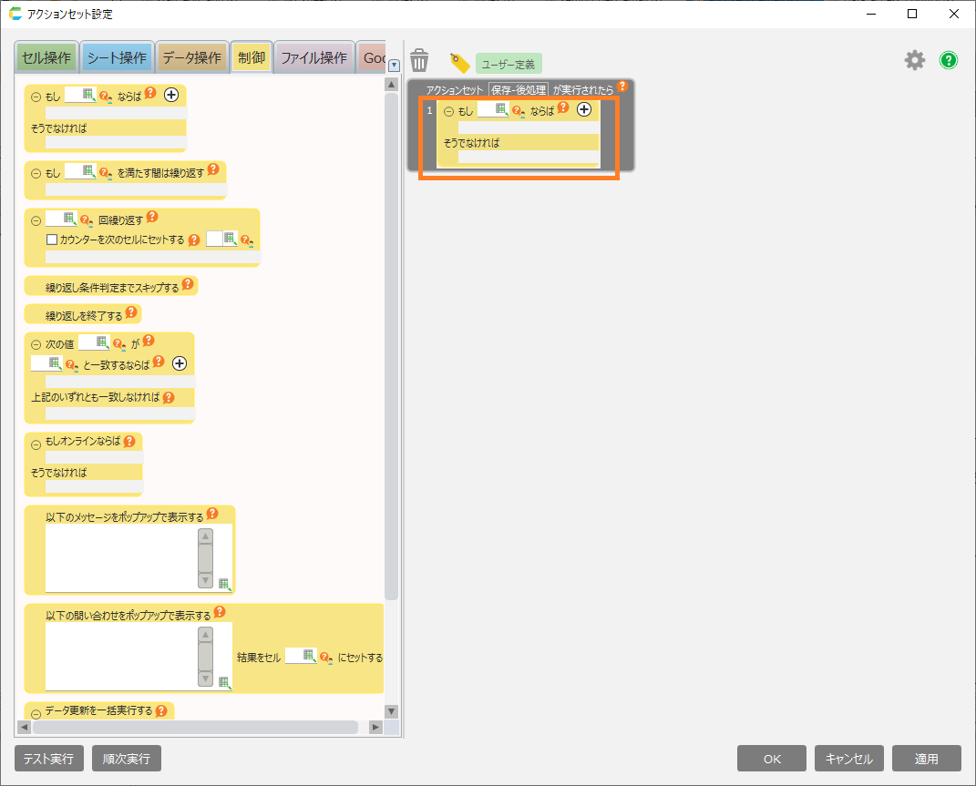Open the tab overflow dropdown arrow

(394, 65)
